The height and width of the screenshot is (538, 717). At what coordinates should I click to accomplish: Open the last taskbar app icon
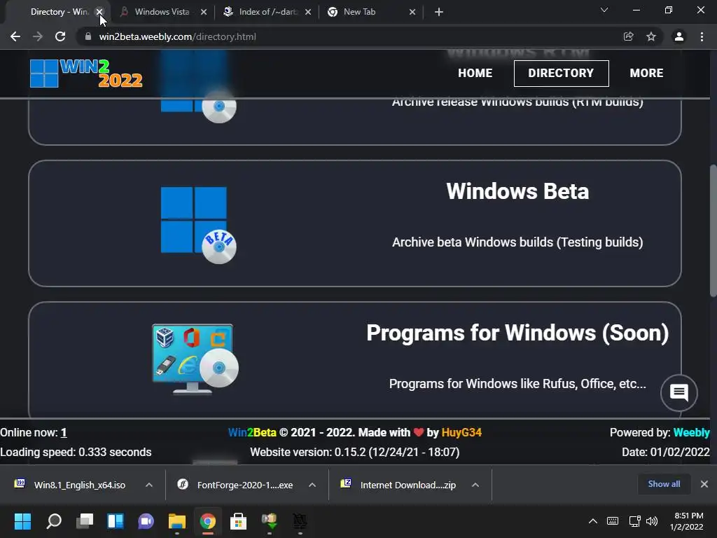(x=300, y=521)
